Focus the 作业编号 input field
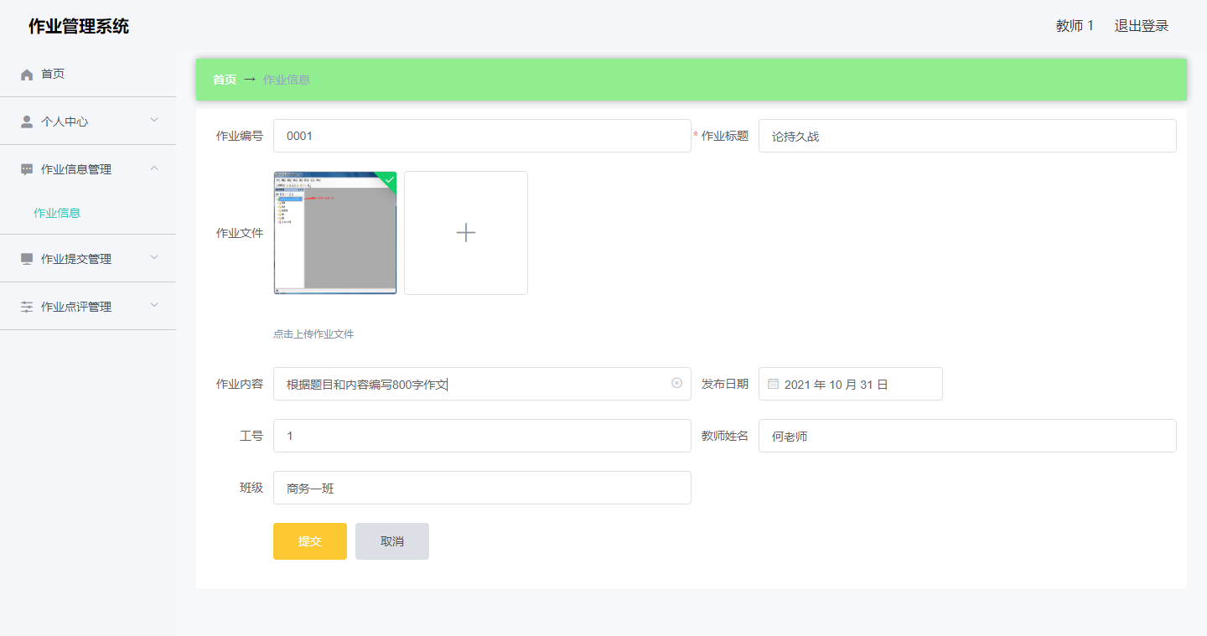The width and height of the screenshot is (1207, 636). point(482,136)
